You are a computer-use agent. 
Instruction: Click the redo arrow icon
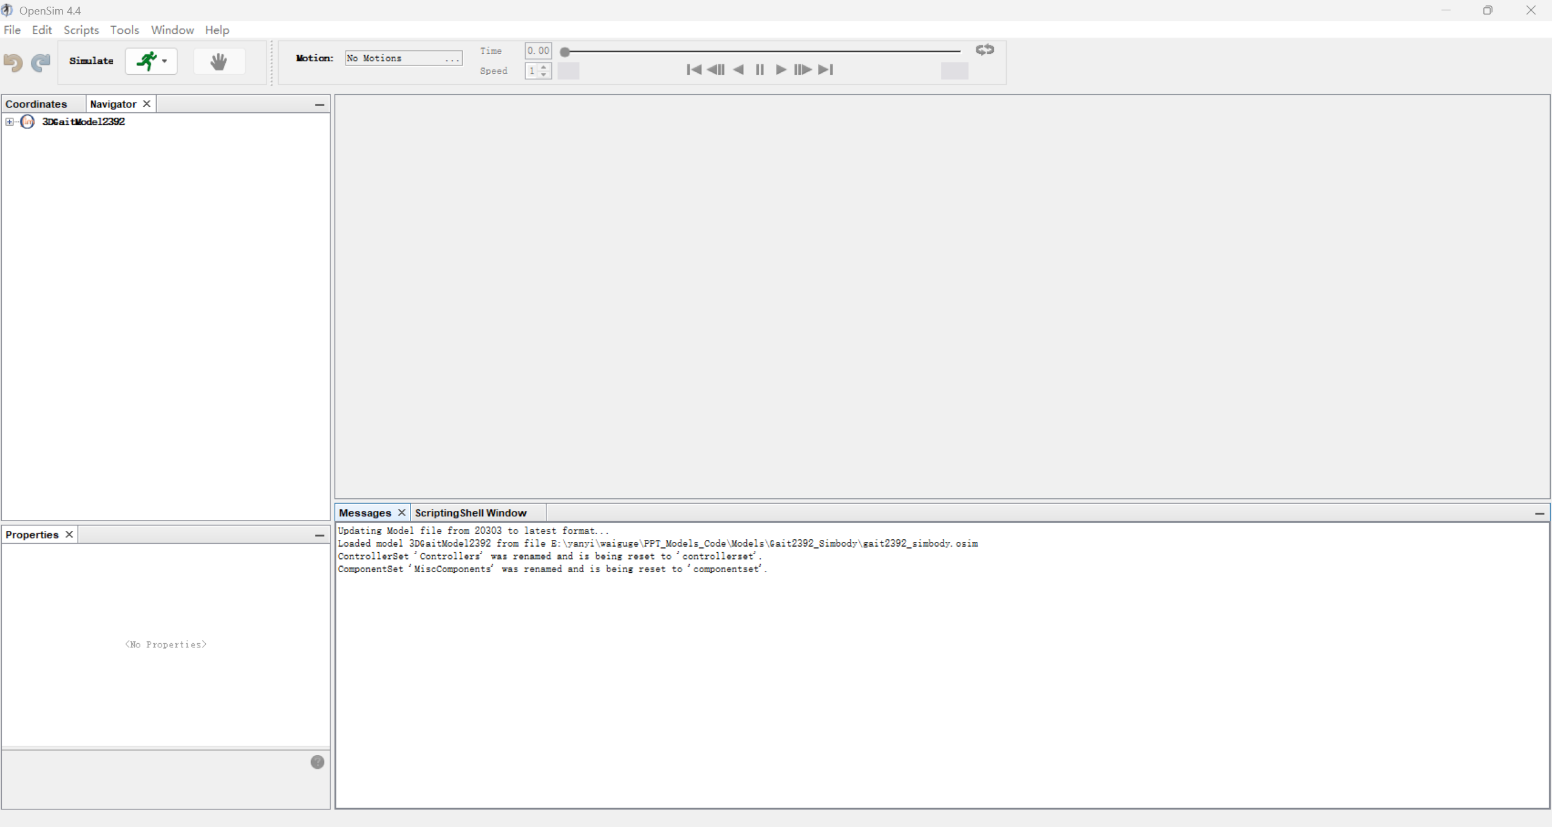41,62
